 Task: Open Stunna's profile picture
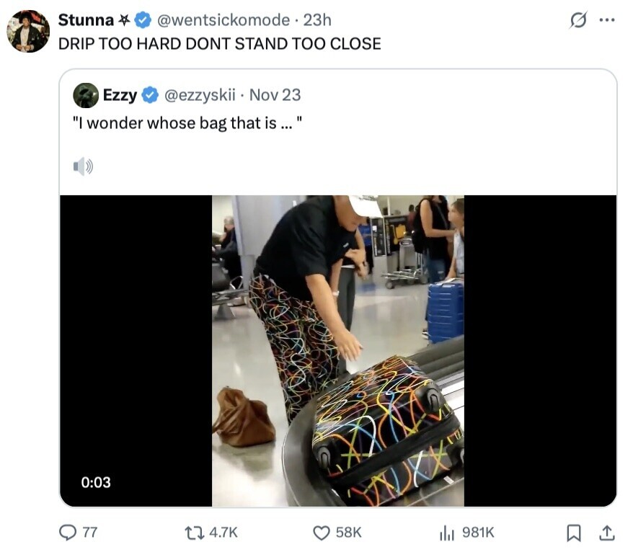pos(28,31)
